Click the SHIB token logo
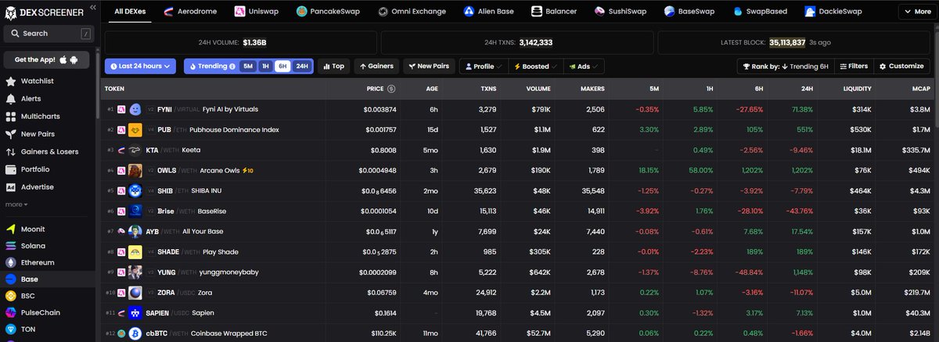This screenshot has height=342, width=939. (x=135, y=191)
